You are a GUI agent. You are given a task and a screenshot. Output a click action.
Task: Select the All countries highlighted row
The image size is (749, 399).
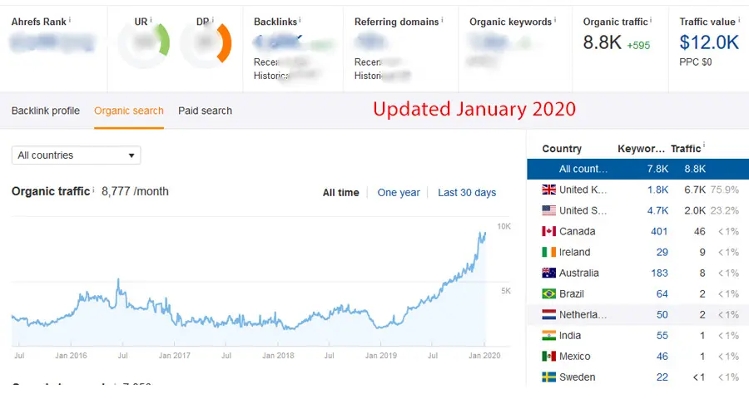pyautogui.click(x=637, y=169)
